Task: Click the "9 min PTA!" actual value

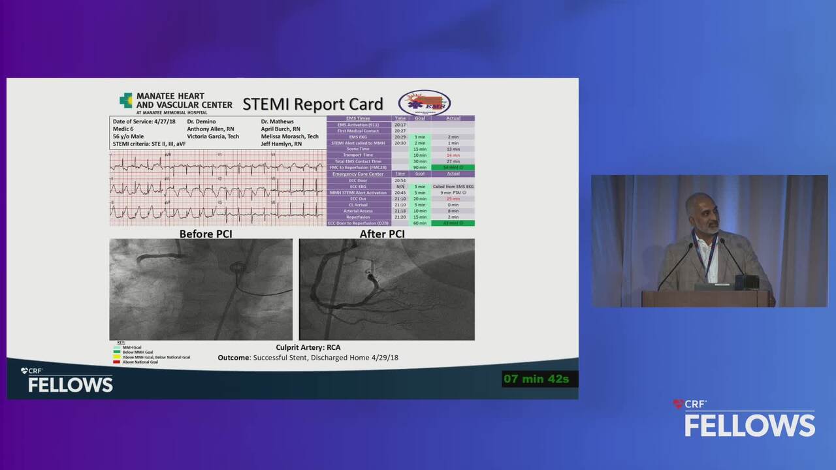Action: [453, 193]
